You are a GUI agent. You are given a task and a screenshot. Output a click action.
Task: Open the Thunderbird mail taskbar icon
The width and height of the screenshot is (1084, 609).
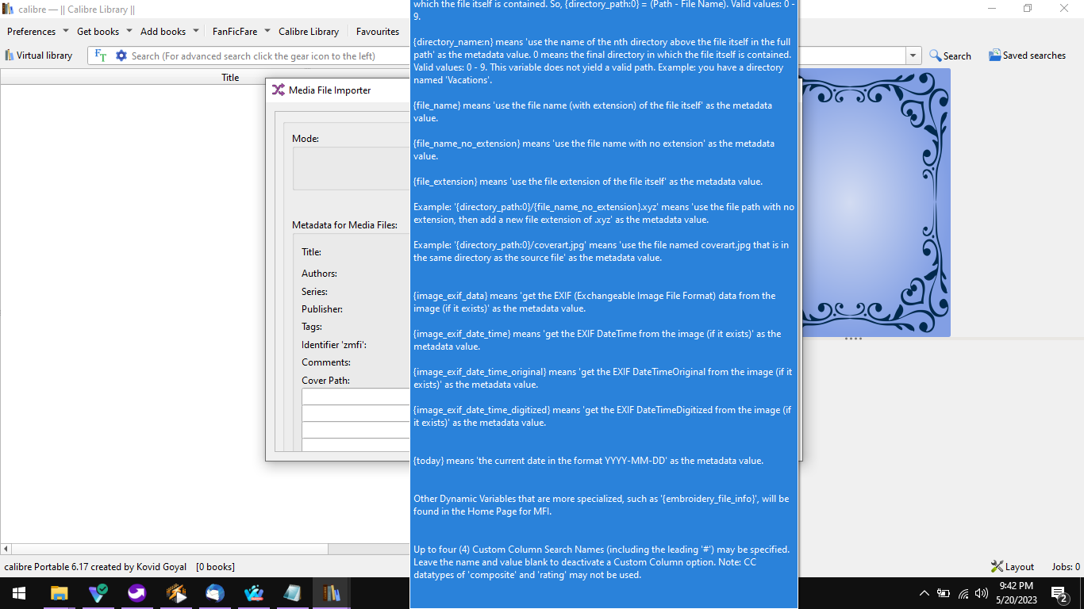coord(215,593)
